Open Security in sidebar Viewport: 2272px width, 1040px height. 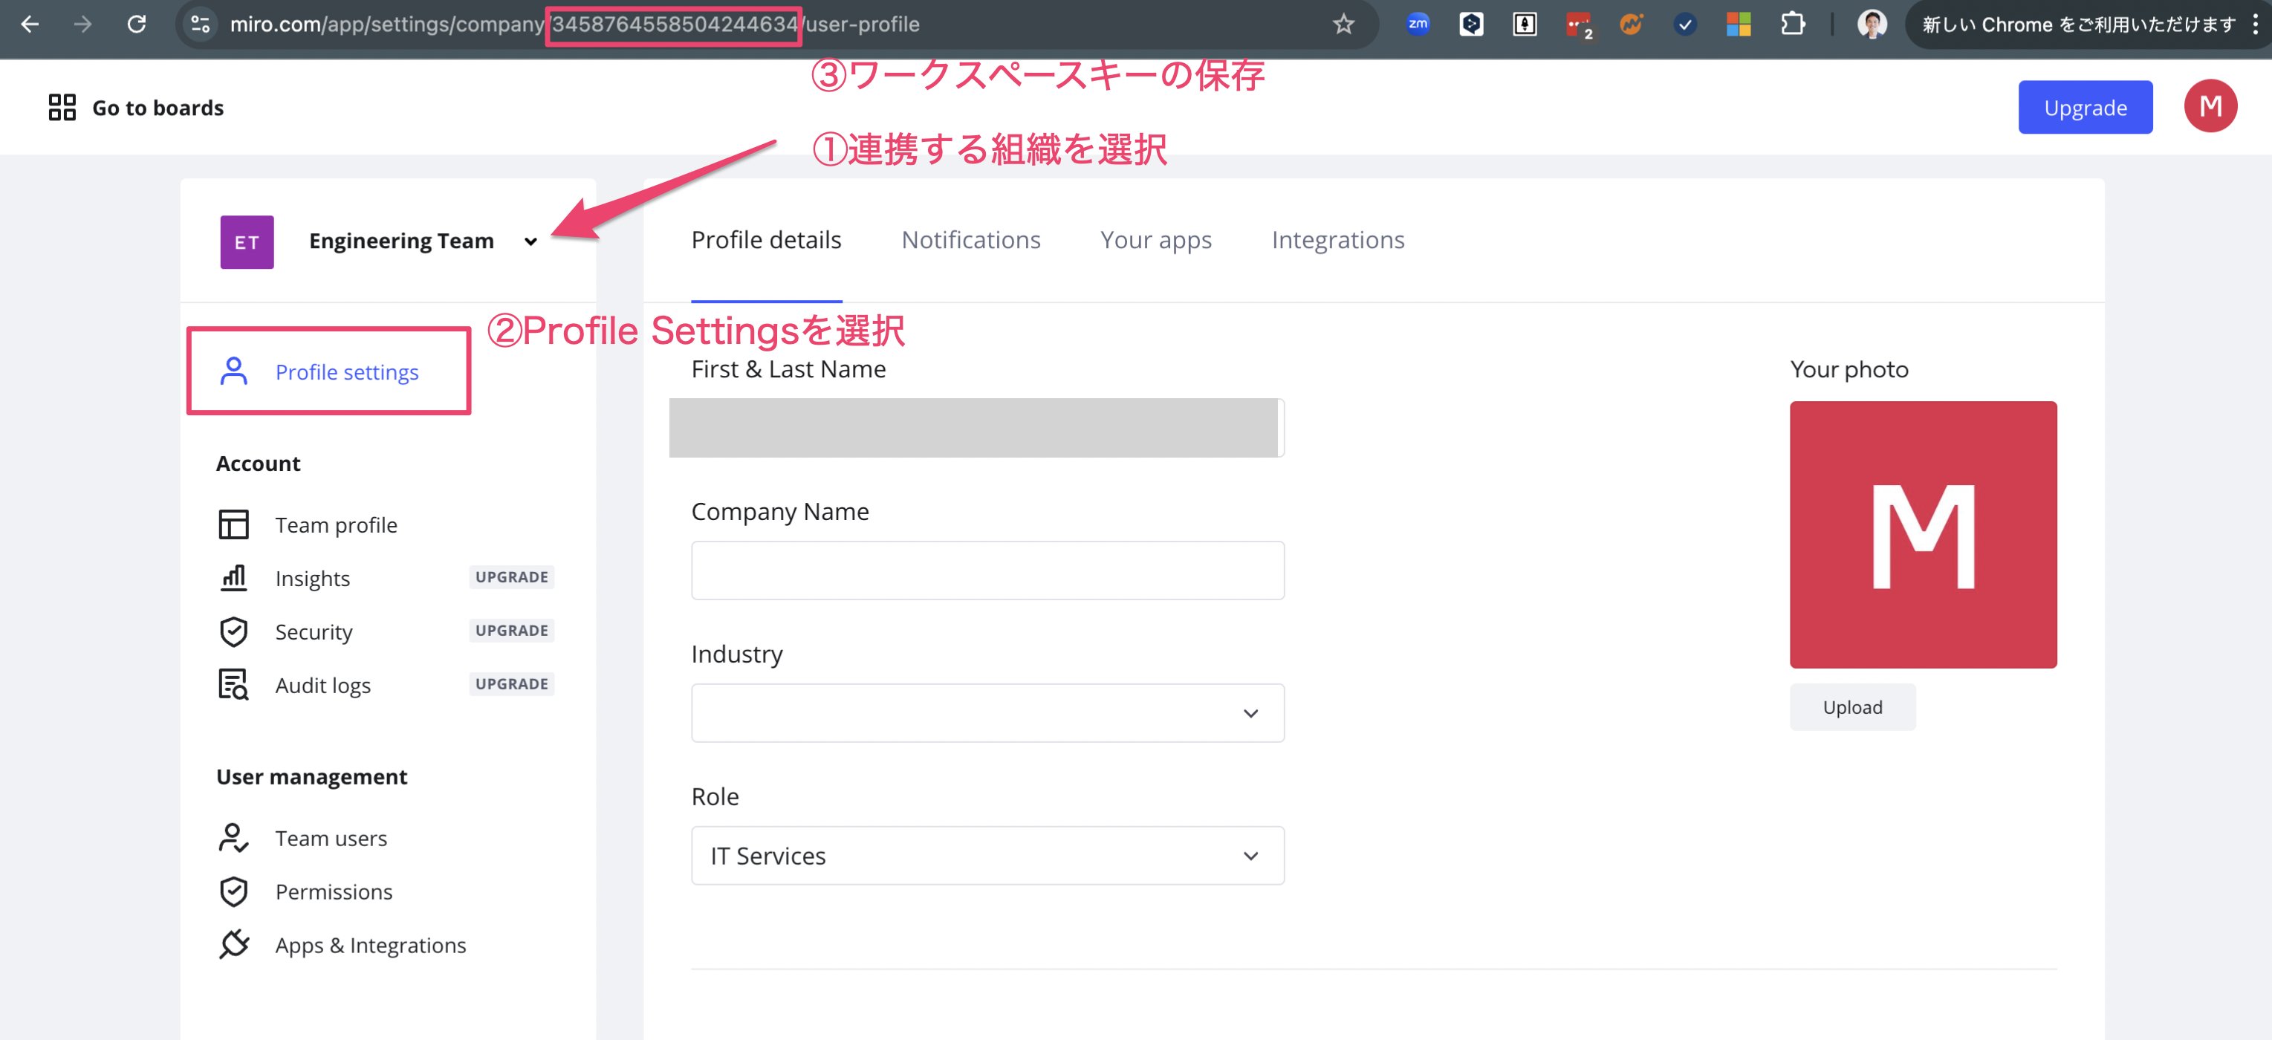click(313, 631)
